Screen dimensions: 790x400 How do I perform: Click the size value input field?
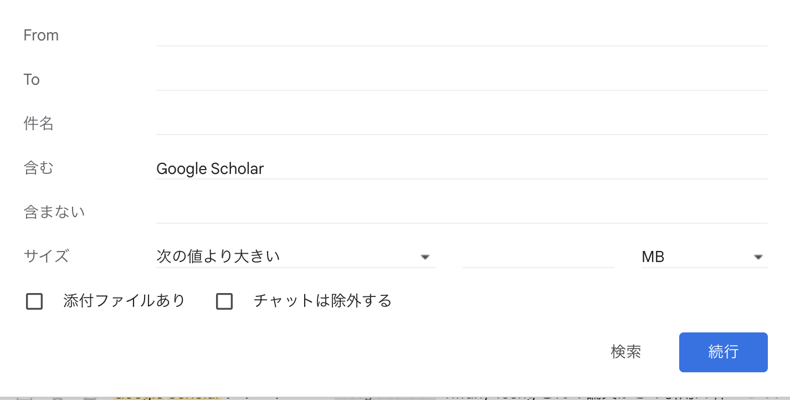537,257
